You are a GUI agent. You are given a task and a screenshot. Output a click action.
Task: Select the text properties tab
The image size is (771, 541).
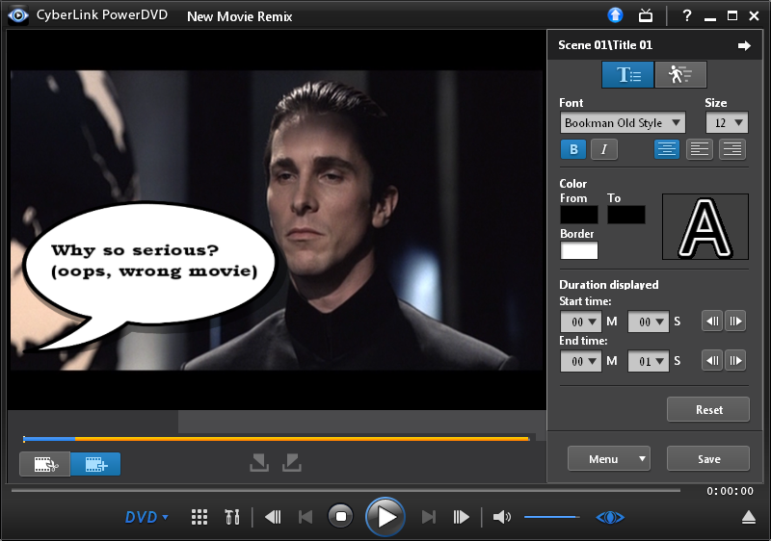tap(628, 75)
